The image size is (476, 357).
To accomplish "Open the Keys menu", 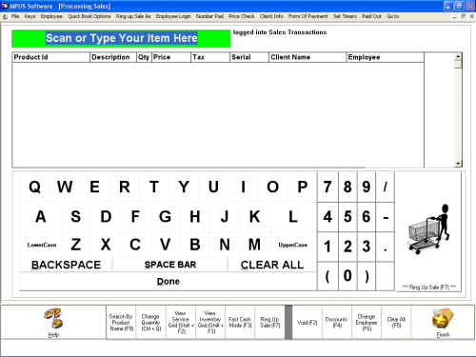I will click(30, 16).
